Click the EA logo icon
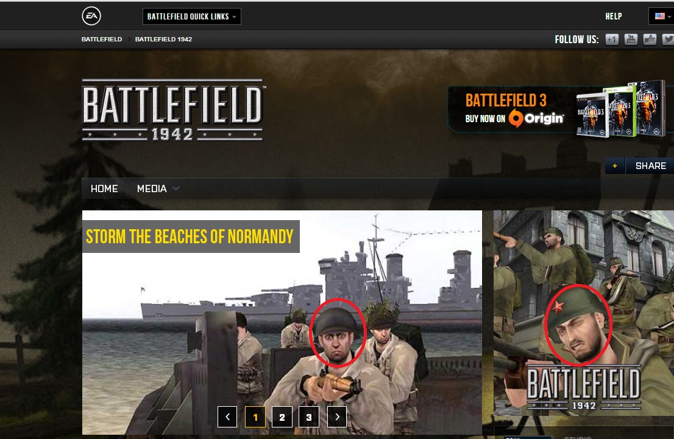 point(91,16)
